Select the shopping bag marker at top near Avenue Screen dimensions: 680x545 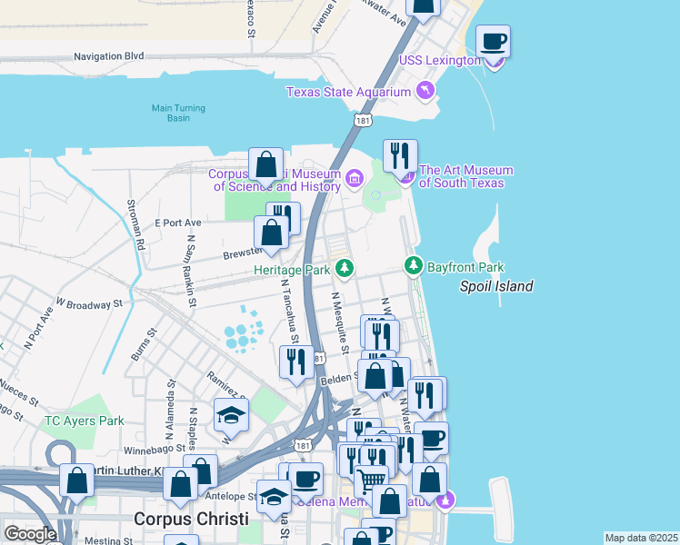click(x=424, y=8)
